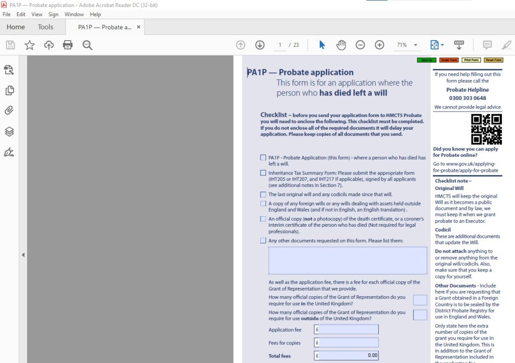This screenshot has height=363, width=515.
Task: Tick the Inheritance Tax Summary Form checkbox
Action: click(x=263, y=172)
